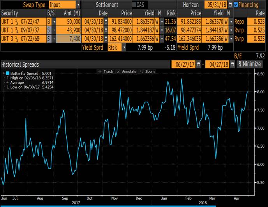Click the Track crosshair tool
This screenshot has width=268, height=207.
(x=106, y=71)
